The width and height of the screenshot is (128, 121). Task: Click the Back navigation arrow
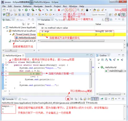pos(50,14)
